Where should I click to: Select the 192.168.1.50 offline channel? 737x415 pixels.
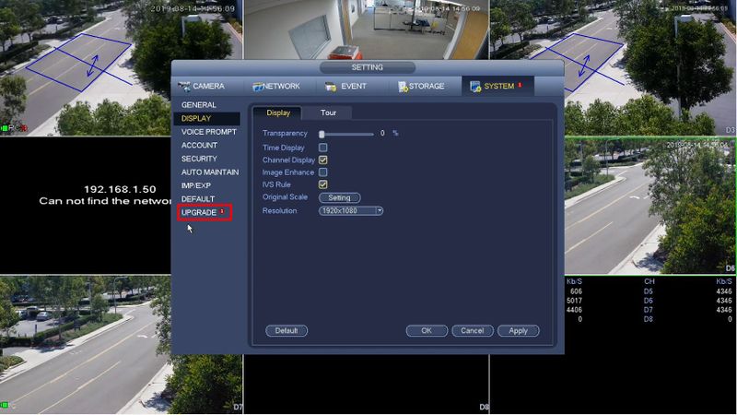[x=85, y=205]
